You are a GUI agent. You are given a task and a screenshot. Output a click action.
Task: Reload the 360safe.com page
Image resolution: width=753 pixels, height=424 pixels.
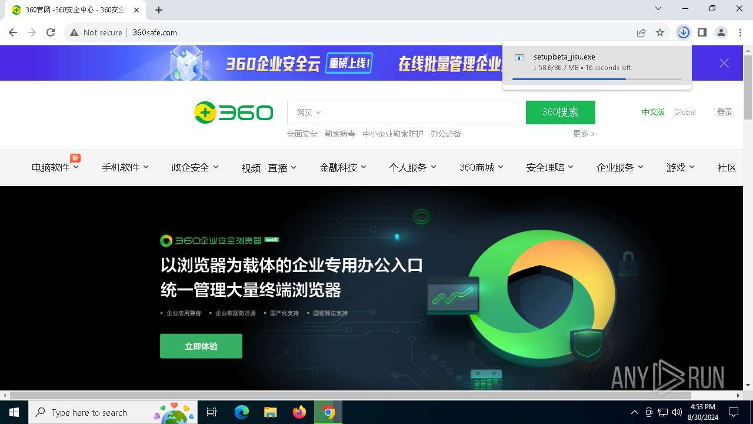click(51, 32)
